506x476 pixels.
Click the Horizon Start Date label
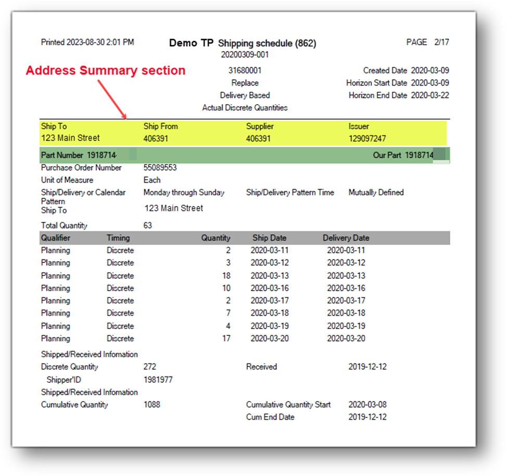376,83
